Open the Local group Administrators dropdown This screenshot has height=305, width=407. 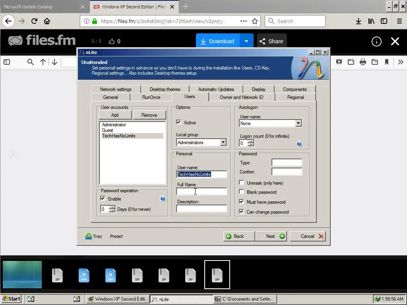coord(223,143)
